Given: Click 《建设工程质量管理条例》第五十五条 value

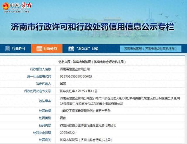Looking at the screenshot, I should coord(85,111).
